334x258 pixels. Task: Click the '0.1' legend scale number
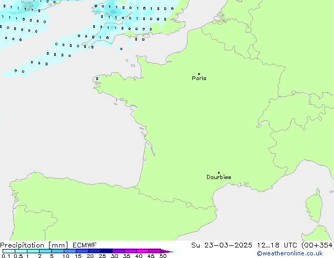[6, 256]
